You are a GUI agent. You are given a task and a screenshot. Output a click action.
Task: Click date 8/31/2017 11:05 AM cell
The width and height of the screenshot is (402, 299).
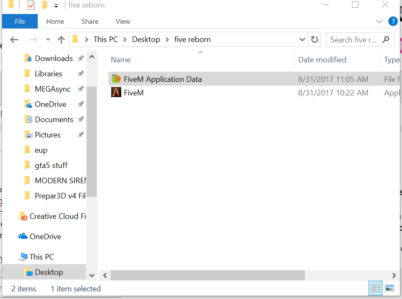333,79
